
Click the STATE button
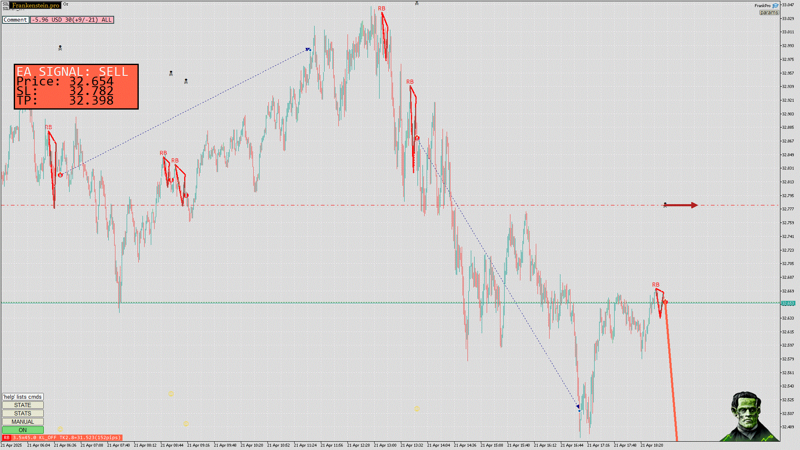point(22,405)
